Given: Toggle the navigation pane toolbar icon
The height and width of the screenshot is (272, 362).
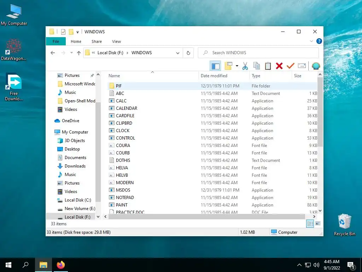Looking at the screenshot, I should click(x=215, y=66).
